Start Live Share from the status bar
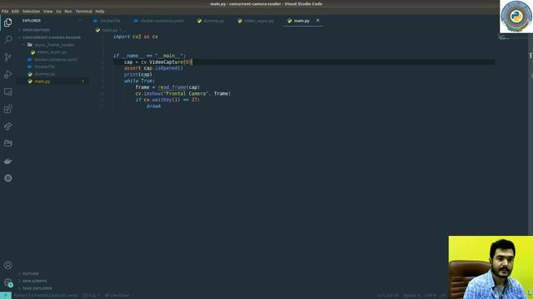Screen dimensions: 533x299 117,296
